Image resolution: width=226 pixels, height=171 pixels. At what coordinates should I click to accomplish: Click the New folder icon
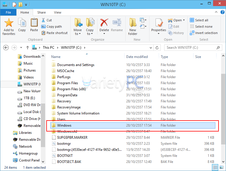[133, 22]
